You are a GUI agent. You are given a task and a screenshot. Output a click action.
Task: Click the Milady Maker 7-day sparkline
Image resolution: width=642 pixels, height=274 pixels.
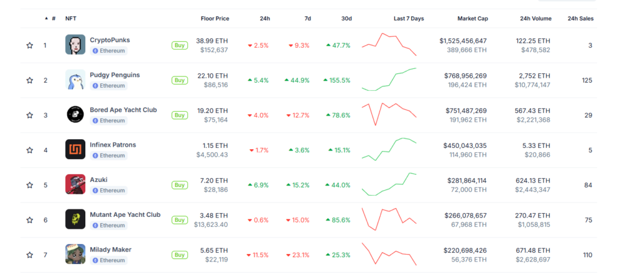pyautogui.click(x=389, y=254)
